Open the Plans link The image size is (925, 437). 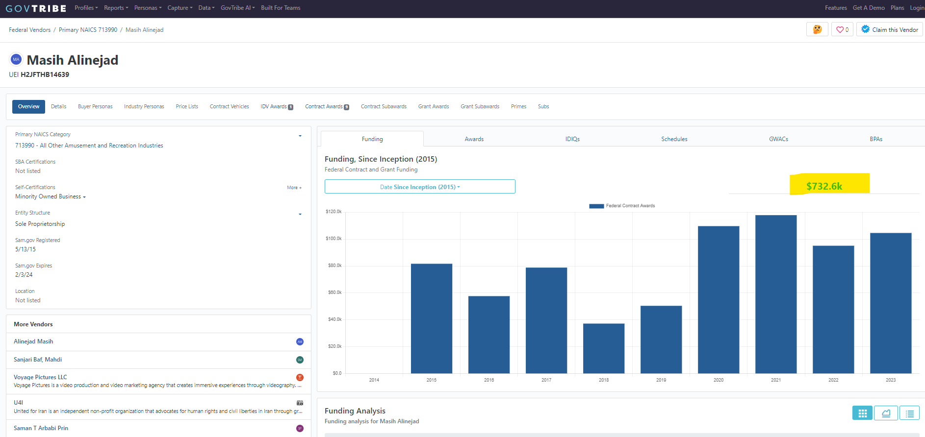tap(898, 8)
